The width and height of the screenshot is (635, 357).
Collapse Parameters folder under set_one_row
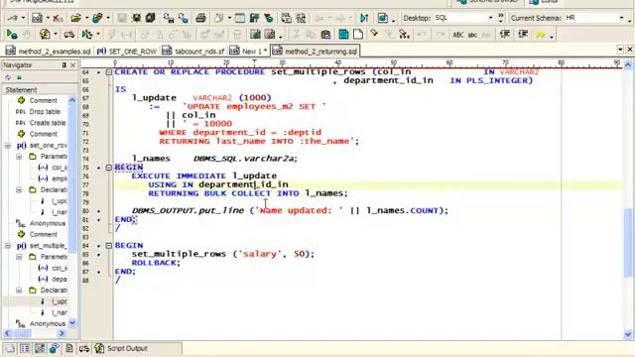[x=19, y=157]
